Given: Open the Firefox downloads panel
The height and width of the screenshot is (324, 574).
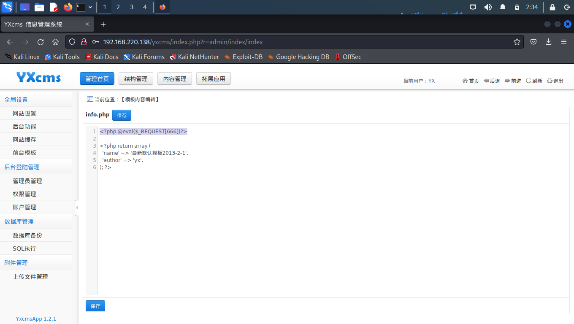Looking at the screenshot, I should (x=549, y=42).
